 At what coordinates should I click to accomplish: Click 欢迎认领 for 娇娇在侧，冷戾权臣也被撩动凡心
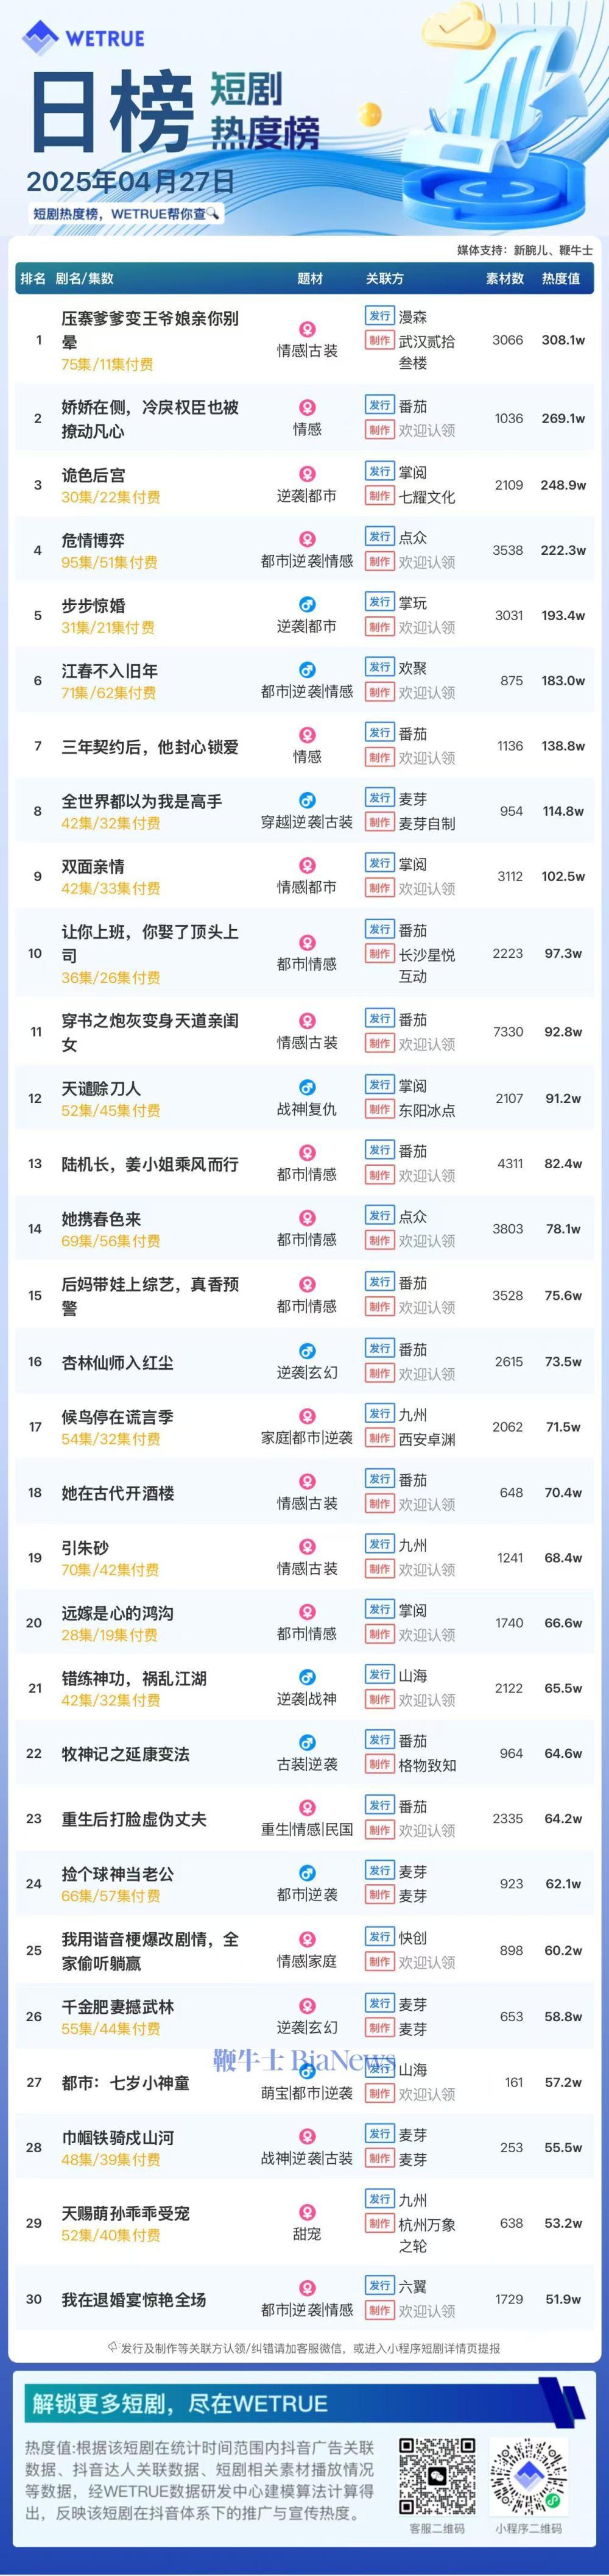[x=426, y=431]
